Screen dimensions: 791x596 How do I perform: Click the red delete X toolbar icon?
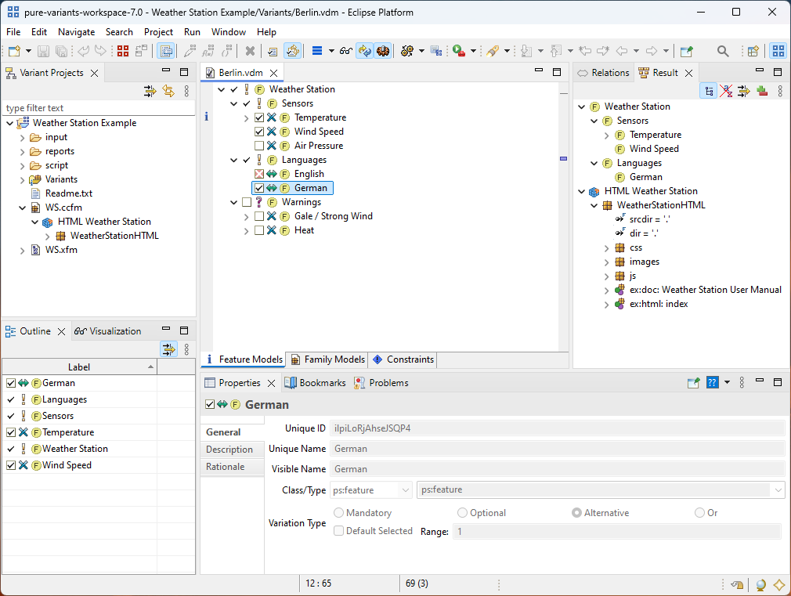pyautogui.click(x=250, y=51)
